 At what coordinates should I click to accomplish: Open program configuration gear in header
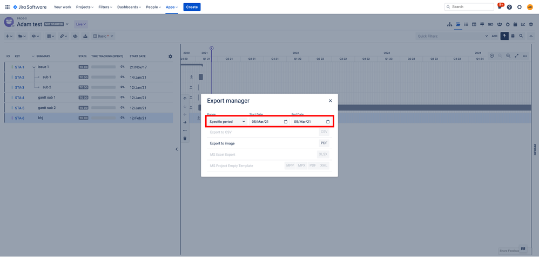[x=531, y=24]
